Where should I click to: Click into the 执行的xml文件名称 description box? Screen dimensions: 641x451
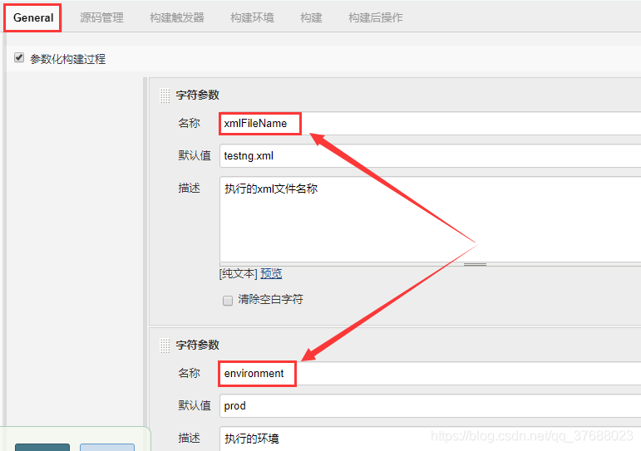pos(430,219)
